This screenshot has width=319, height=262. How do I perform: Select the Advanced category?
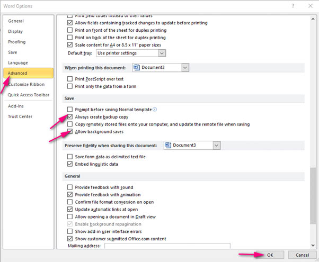[28, 73]
